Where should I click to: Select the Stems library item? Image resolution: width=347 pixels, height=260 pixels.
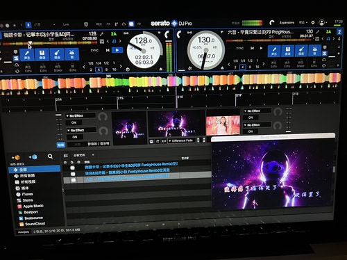(25, 200)
